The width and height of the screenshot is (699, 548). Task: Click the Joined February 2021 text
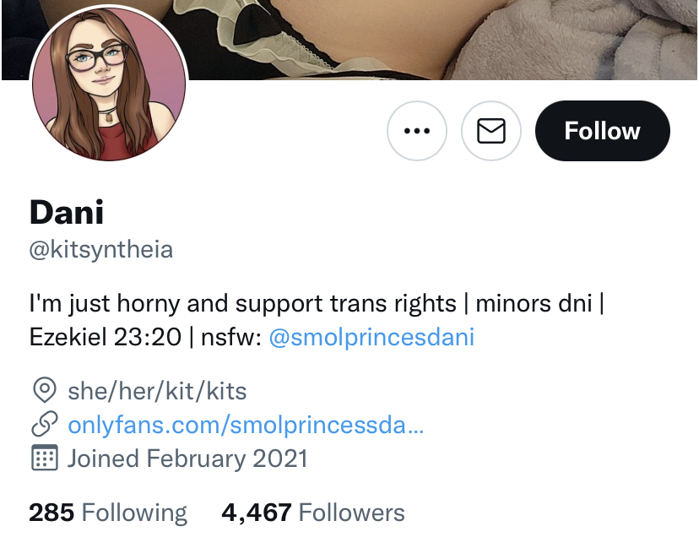(187, 458)
